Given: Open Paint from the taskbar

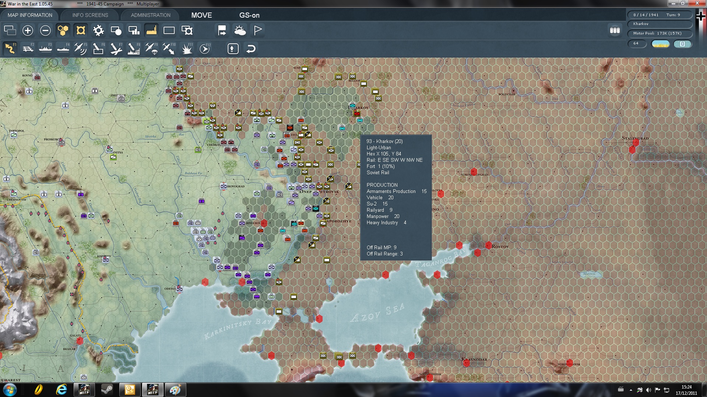Looking at the screenshot, I should click(175, 390).
